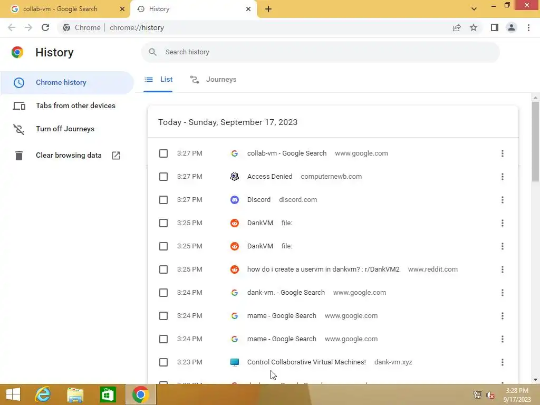Click the magnifier icon in Search history
The width and height of the screenshot is (540, 405).
(152, 52)
